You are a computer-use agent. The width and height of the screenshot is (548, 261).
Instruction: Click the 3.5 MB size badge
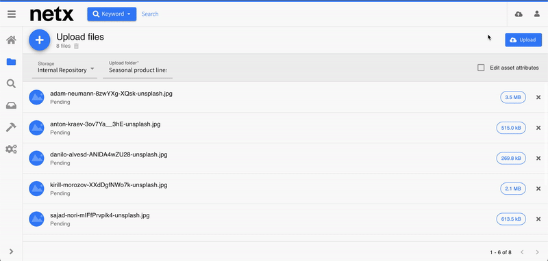(513, 98)
